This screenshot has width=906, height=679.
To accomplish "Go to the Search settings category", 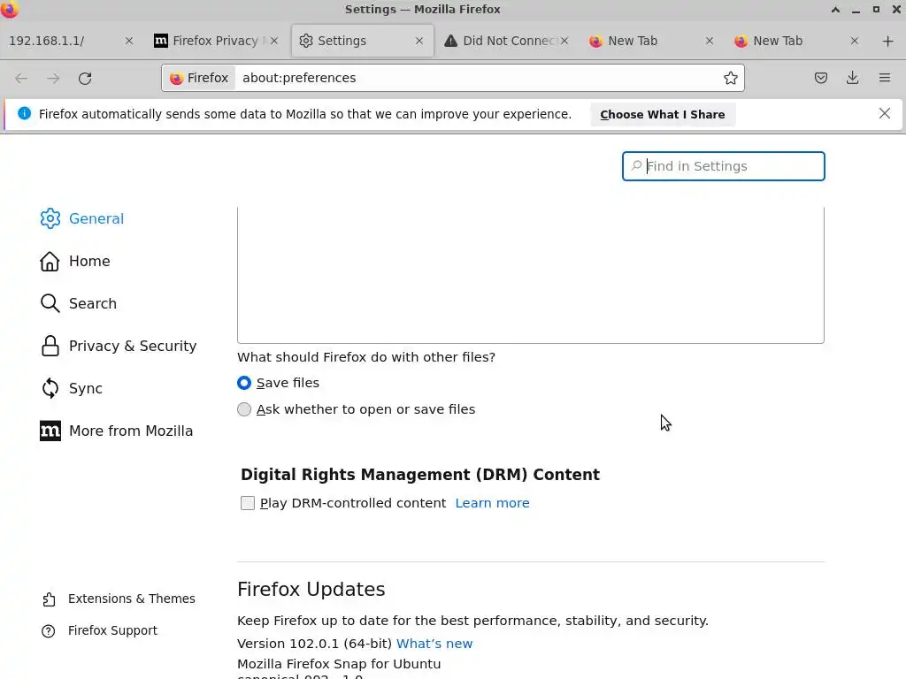I will click(x=92, y=303).
